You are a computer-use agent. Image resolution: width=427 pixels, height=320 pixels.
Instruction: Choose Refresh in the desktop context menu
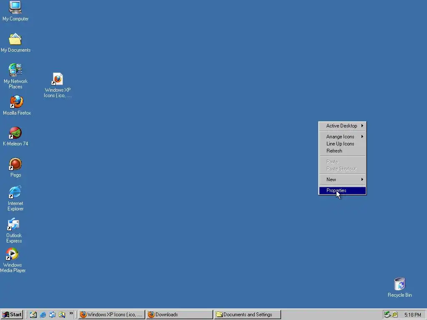[x=342, y=151]
